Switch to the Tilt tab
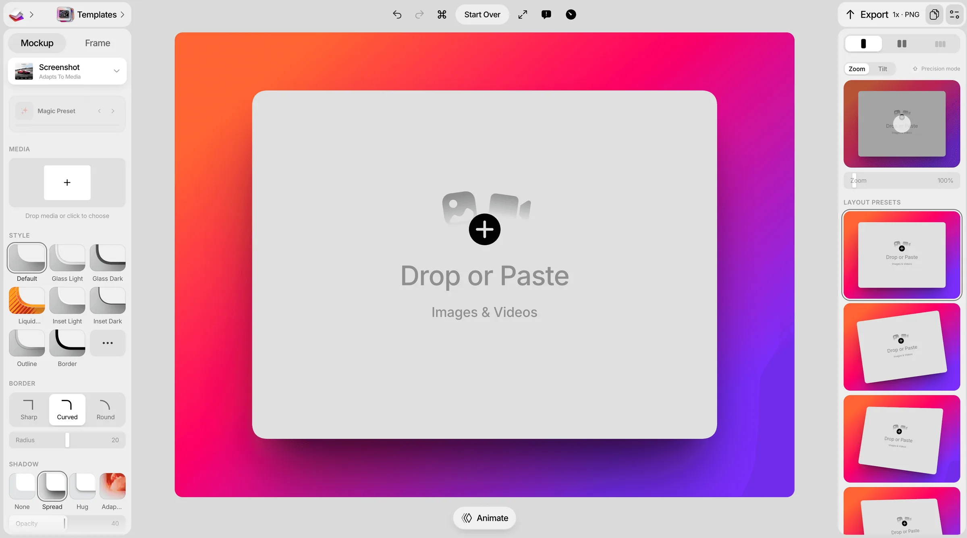 (882, 69)
